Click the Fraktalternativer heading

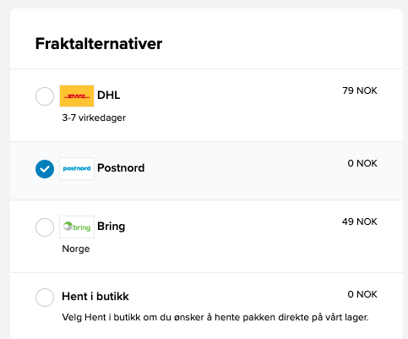pos(99,44)
